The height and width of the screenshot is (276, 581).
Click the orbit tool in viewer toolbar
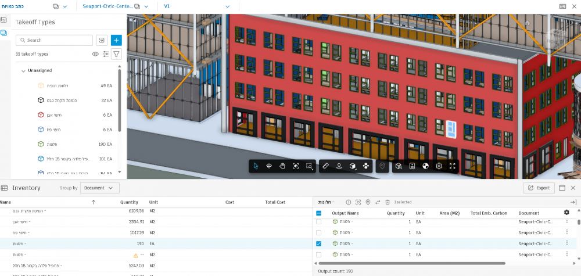[x=269, y=166]
